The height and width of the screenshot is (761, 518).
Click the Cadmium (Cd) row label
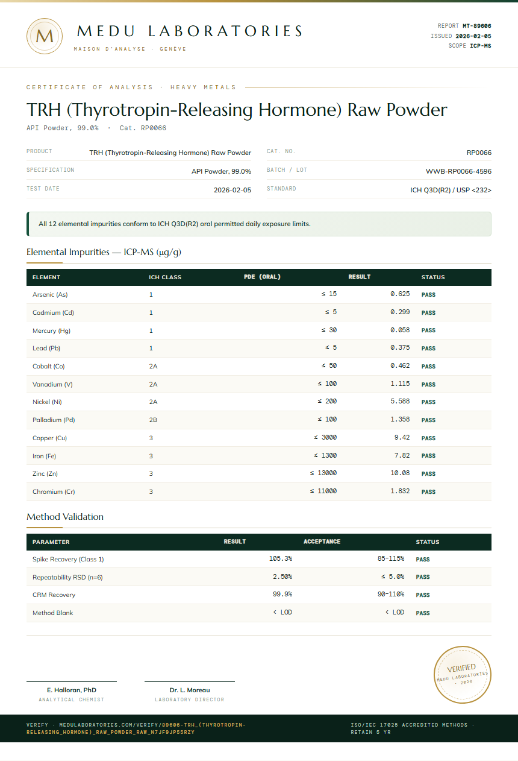[x=53, y=313]
